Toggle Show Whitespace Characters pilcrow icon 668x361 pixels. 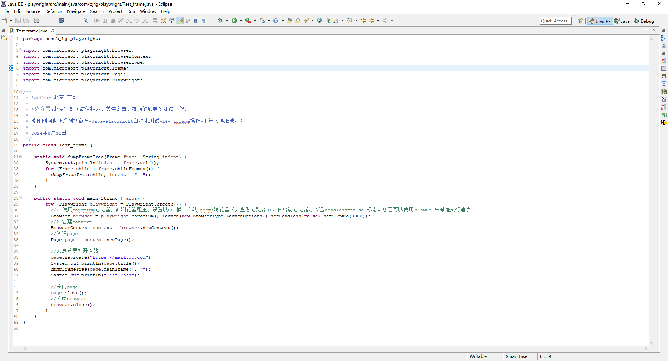tap(204, 21)
